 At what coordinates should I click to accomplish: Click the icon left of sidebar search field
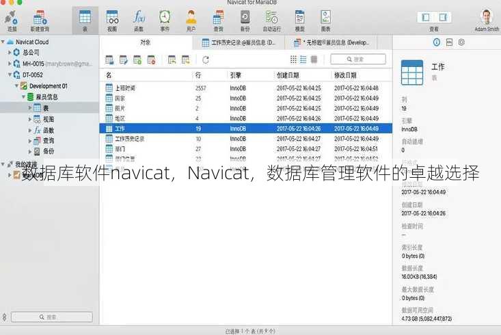coord(4,317)
